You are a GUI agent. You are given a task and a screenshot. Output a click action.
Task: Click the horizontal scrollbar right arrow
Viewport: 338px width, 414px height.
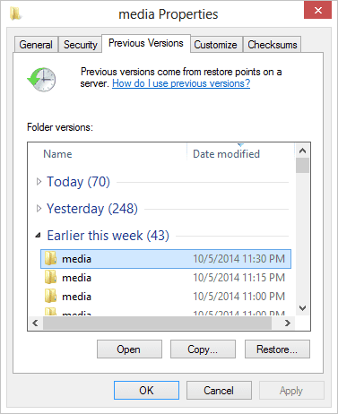click(288, 323)
